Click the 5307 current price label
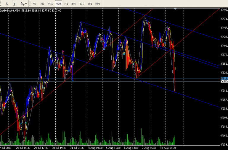This screenshot has height=150, width=228. click(x=224, y=81)
